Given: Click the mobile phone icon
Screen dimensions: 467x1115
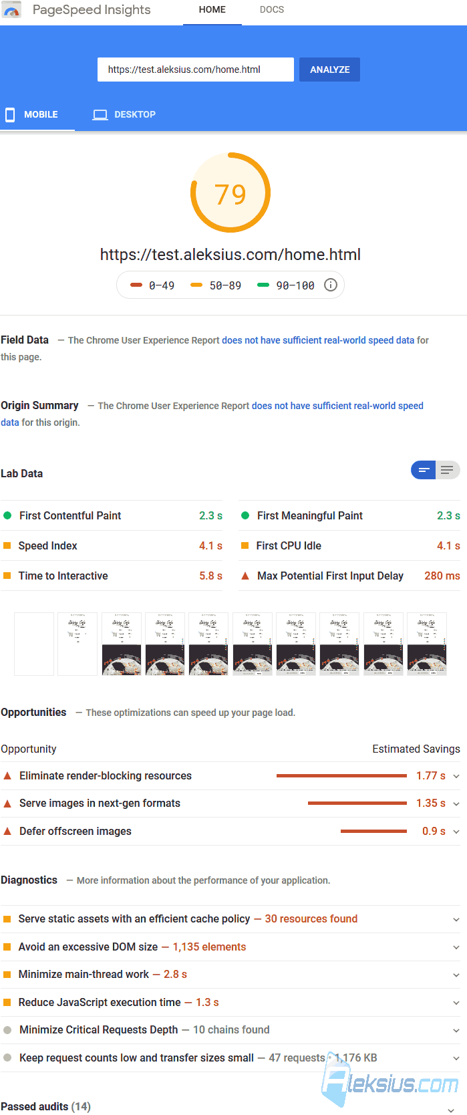Looking at the screenshot, I should tap(10, 114).
